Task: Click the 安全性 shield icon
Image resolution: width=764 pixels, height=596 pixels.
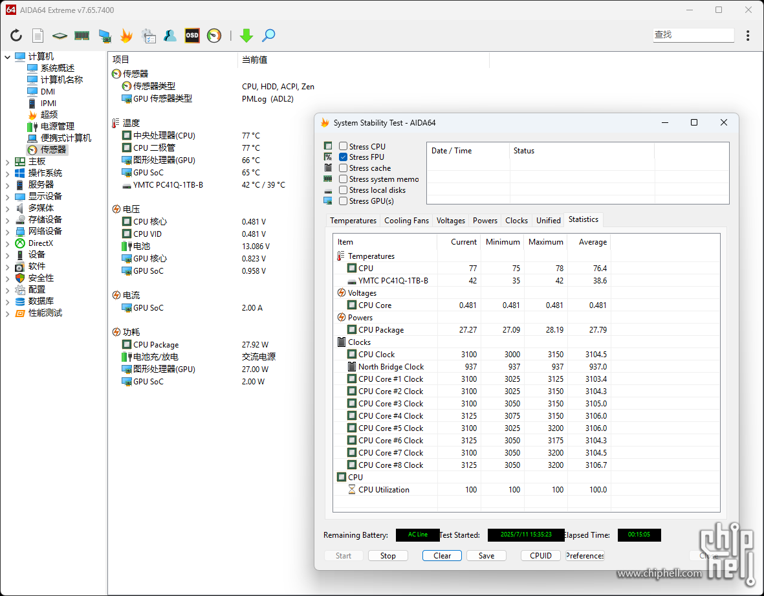Action: coord(20,278)
